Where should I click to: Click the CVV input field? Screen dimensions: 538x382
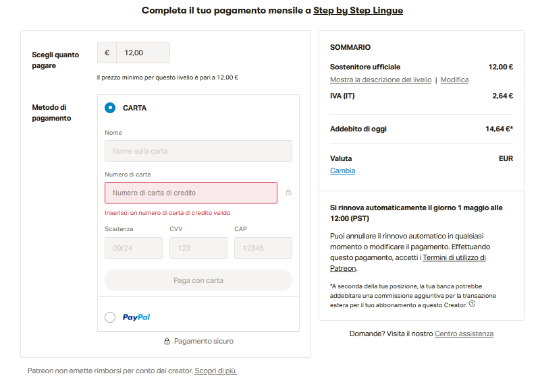(x=198, y=248)
